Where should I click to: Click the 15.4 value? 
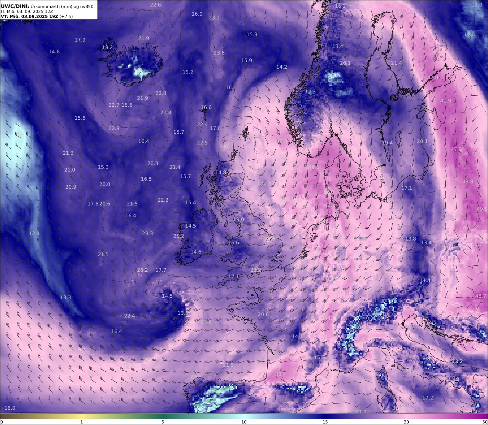191,203
